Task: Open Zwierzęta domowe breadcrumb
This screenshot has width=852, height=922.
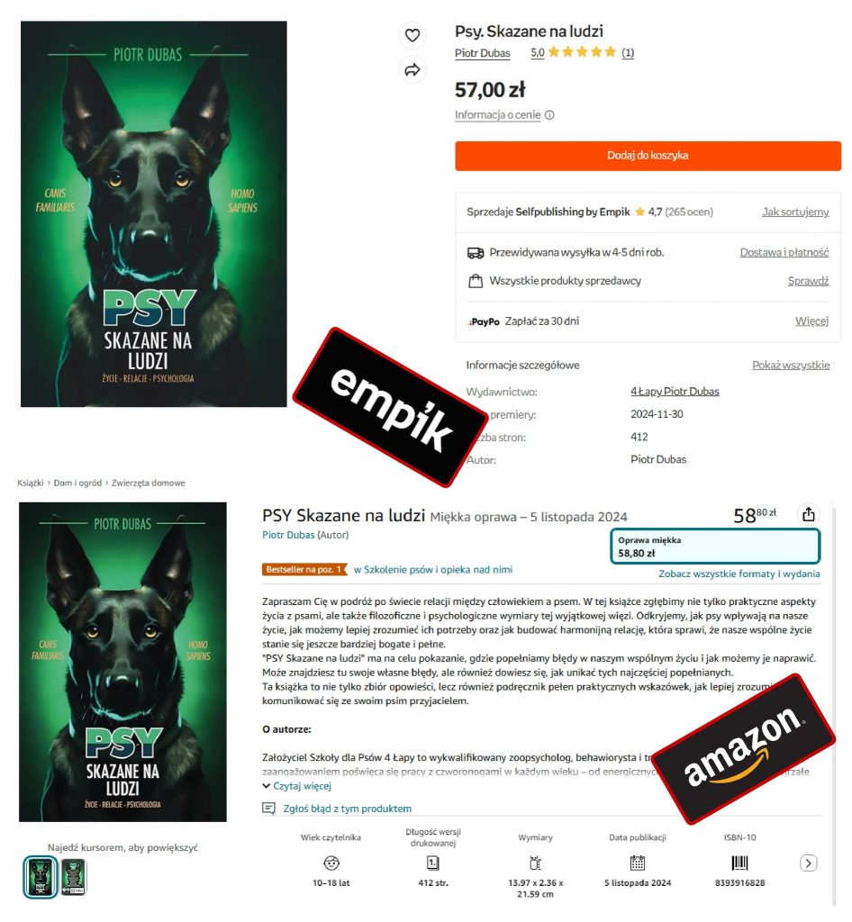Action: (x=149, y=483)
